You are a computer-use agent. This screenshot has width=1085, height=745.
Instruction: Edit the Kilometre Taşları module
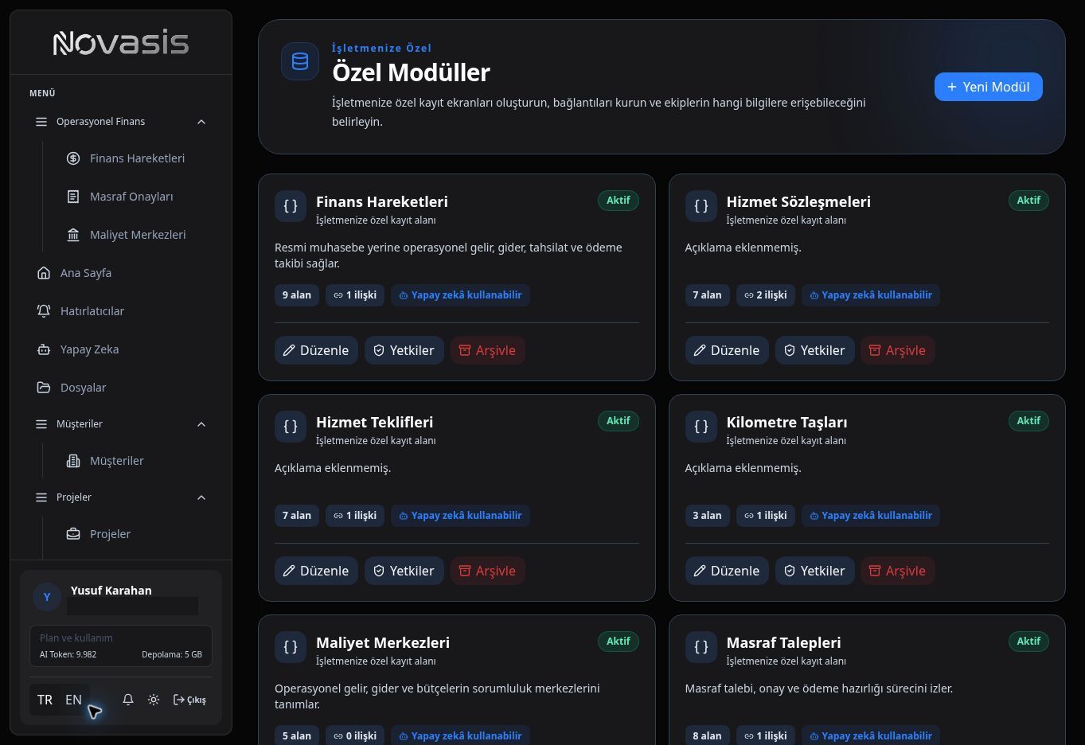click(727, 571)
